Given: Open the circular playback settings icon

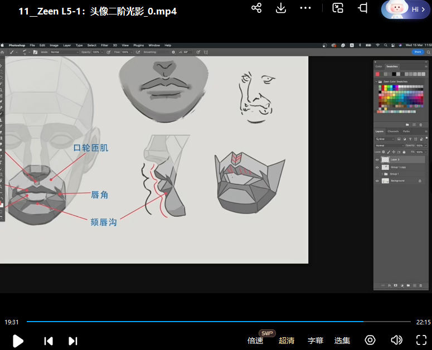Looking at the screenshot, I should tap(370, 340).
